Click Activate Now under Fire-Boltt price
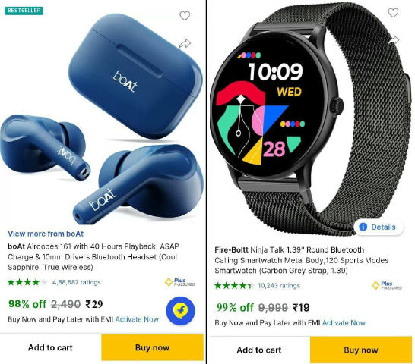Viewport: 415px width, 364px height. pyautogui.click(x=344, y=323)
